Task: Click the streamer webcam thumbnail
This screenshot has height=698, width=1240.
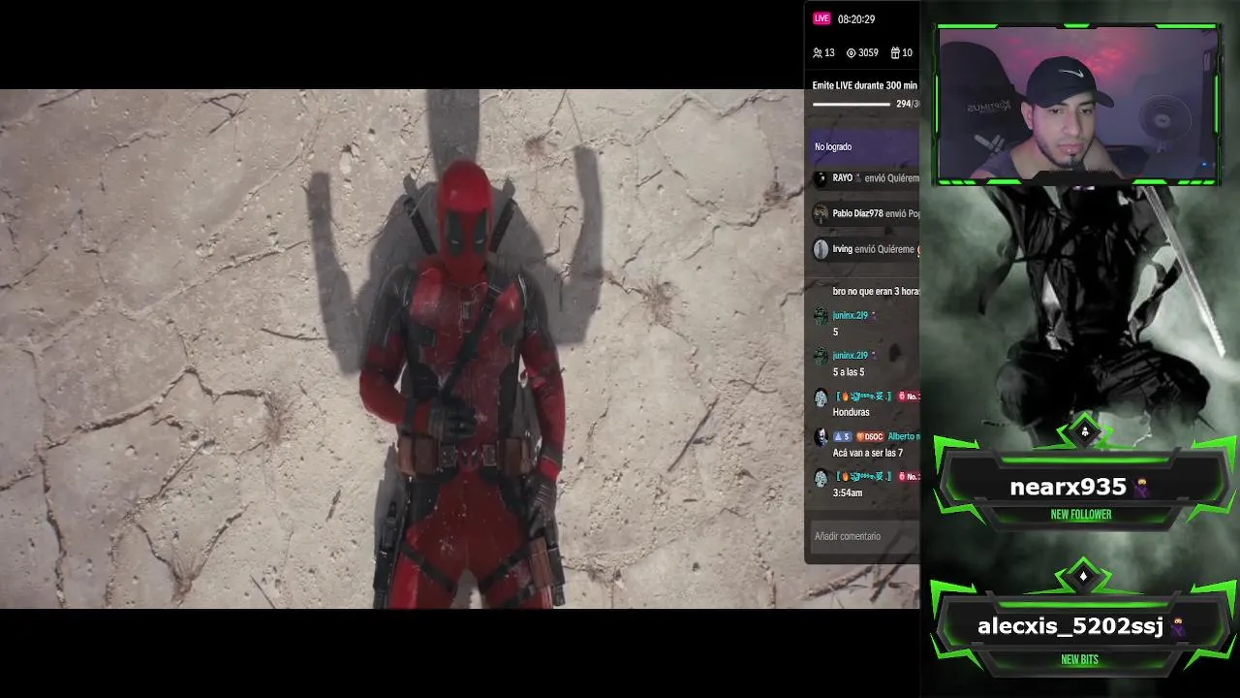Action: (1077, 104)
